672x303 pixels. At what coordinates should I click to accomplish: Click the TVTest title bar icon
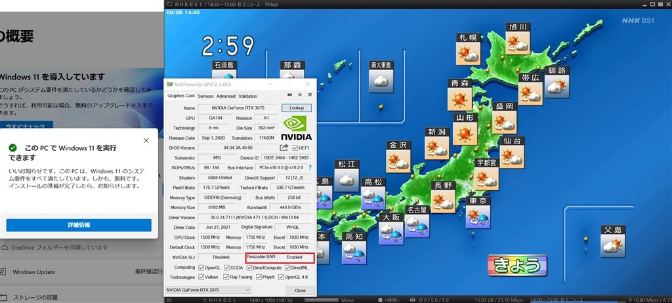(169, 5)
